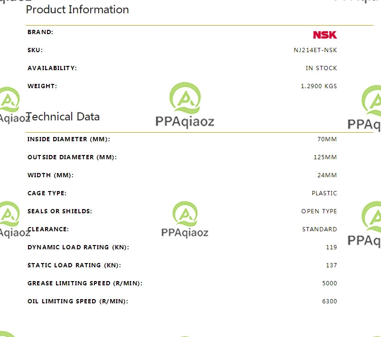Click the OPEN TYPE seals value
This screenshot has width=381, height=337.
[319, 211]
